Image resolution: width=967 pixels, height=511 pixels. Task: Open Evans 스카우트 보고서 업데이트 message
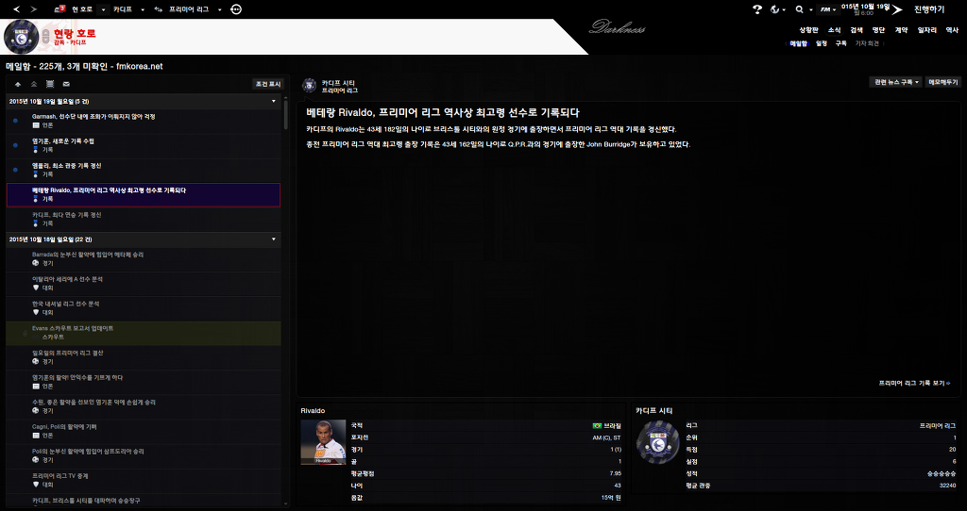144,333
